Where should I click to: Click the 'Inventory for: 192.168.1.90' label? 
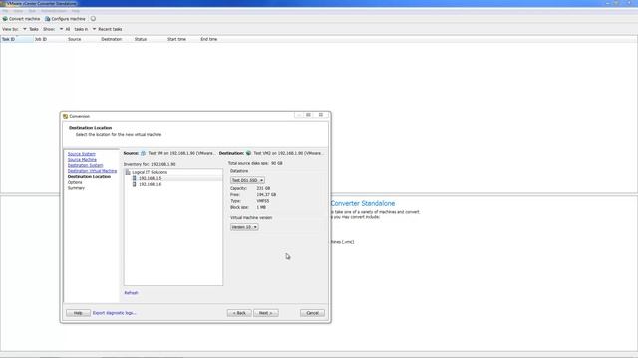click(150, 164)
